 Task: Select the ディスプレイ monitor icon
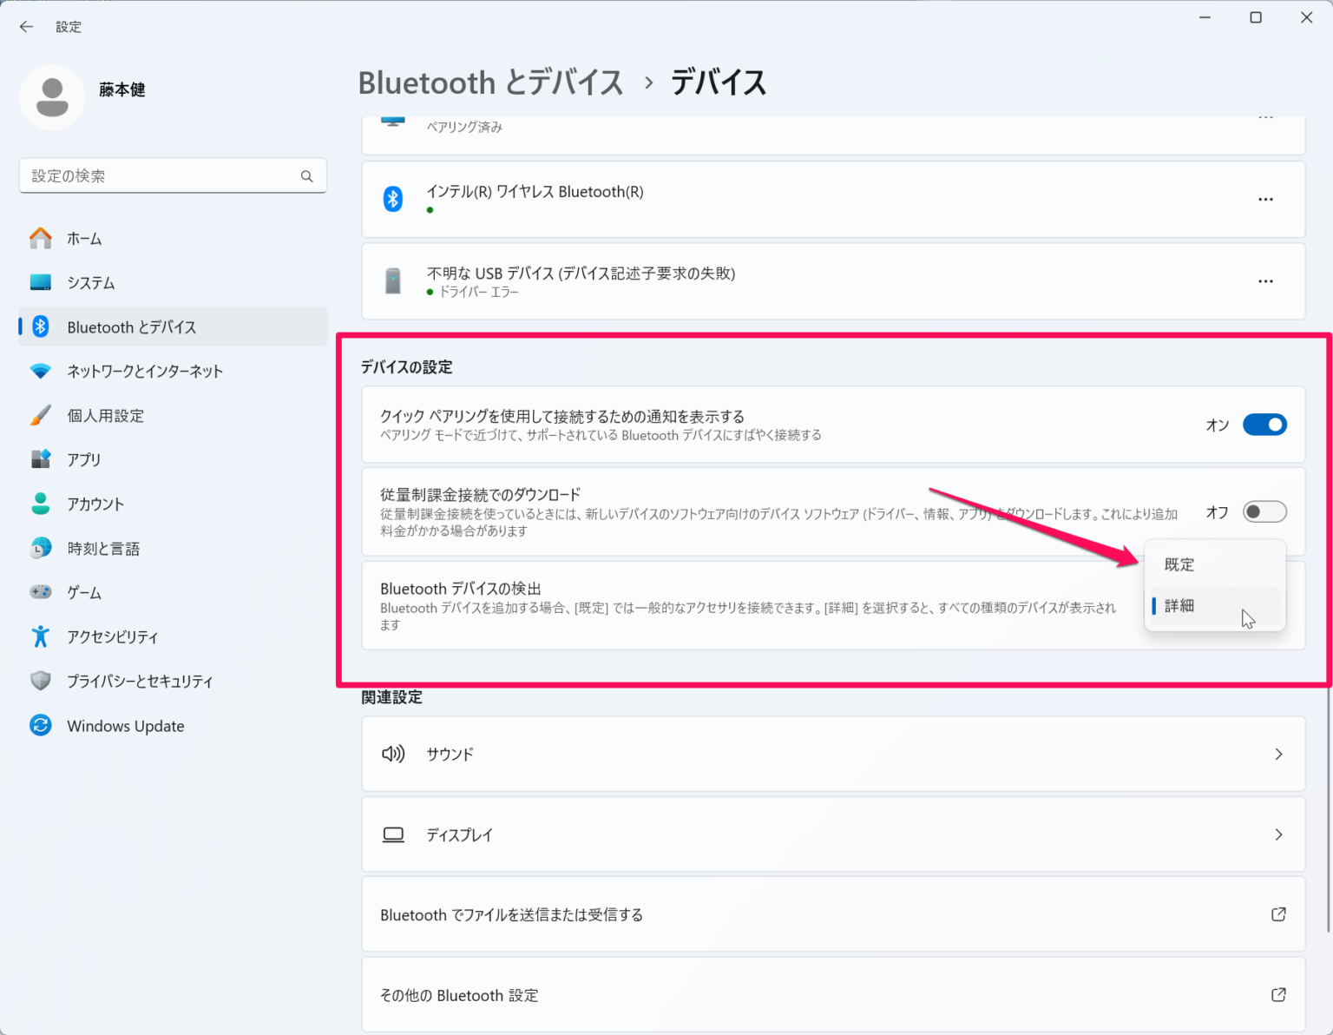(x=393, y=834)
